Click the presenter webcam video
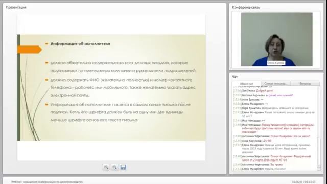The height and width of the screenshot is (184, 327). 277,39
